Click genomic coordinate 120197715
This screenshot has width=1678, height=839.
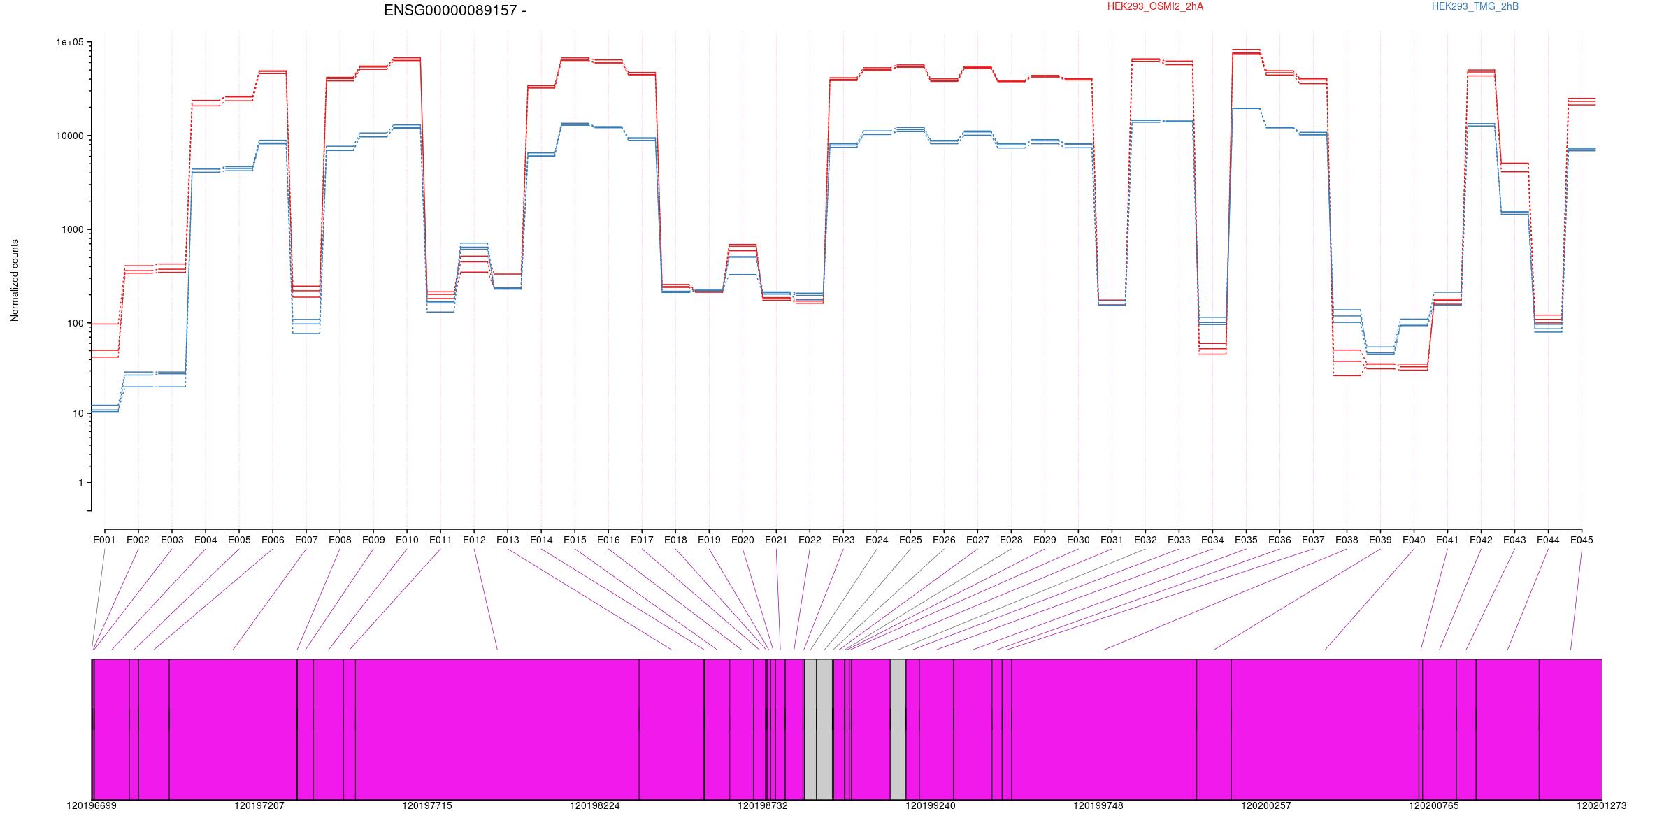pyautogui.click(x=427, y=806)
